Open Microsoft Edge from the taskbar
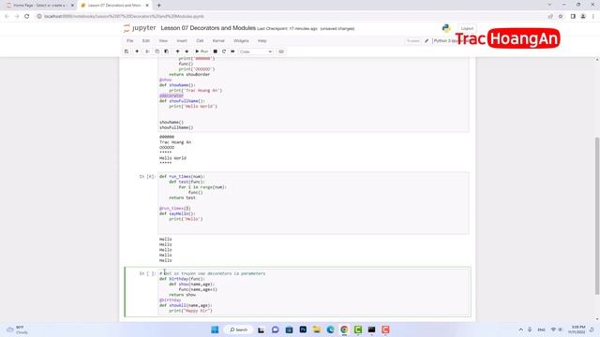This screenshot has height=337, width=600. pos(330,330)
